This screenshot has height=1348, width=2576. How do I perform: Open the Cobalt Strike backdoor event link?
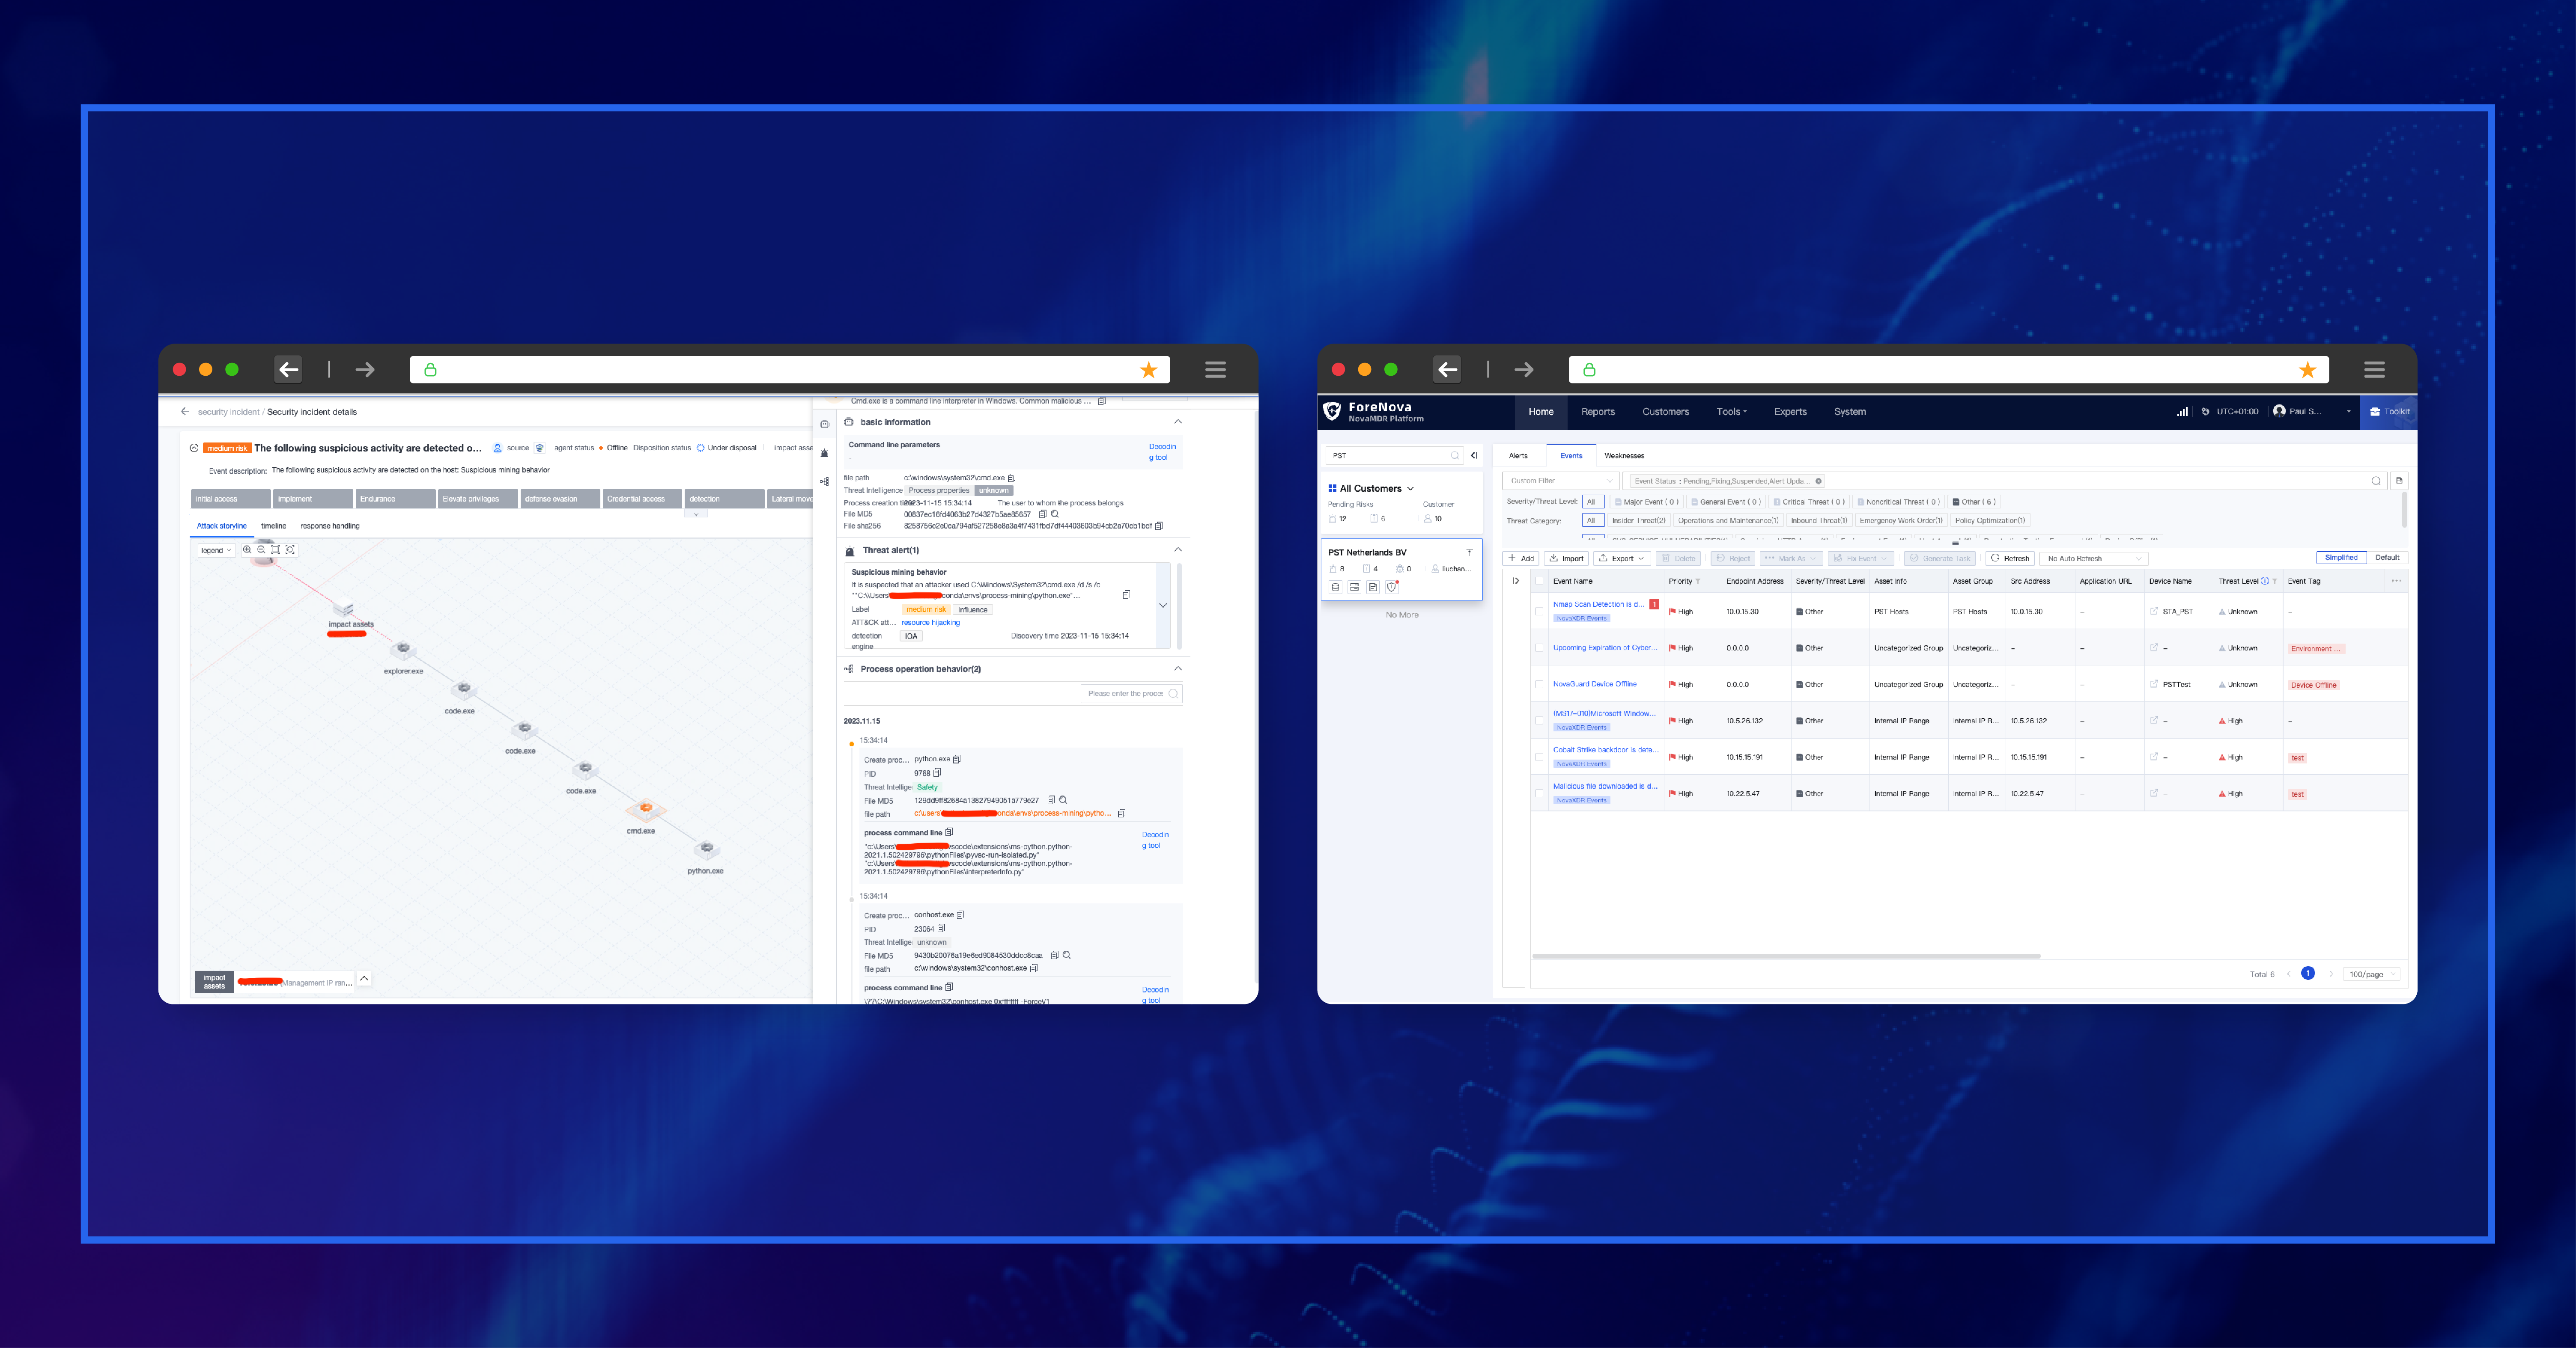pyautogui.click(x=1604, y=749)
